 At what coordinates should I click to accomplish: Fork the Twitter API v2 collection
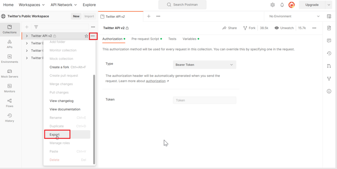249,28
